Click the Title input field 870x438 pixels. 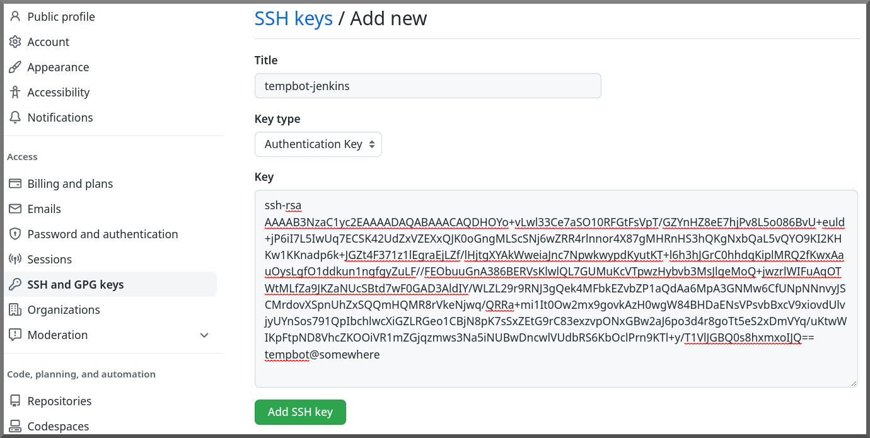(x=427, y=86)
